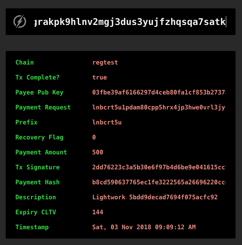Select the Expiry CLTV value 144
The image size is (242, 245).
(98, 212)
